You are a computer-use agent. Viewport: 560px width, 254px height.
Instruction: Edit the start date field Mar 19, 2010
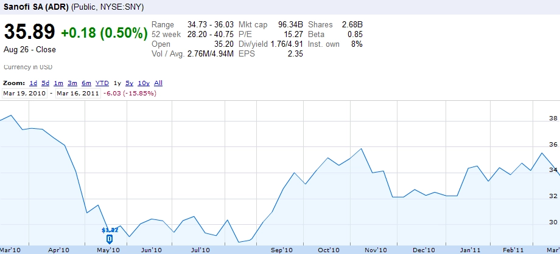(x=24, y=94)
